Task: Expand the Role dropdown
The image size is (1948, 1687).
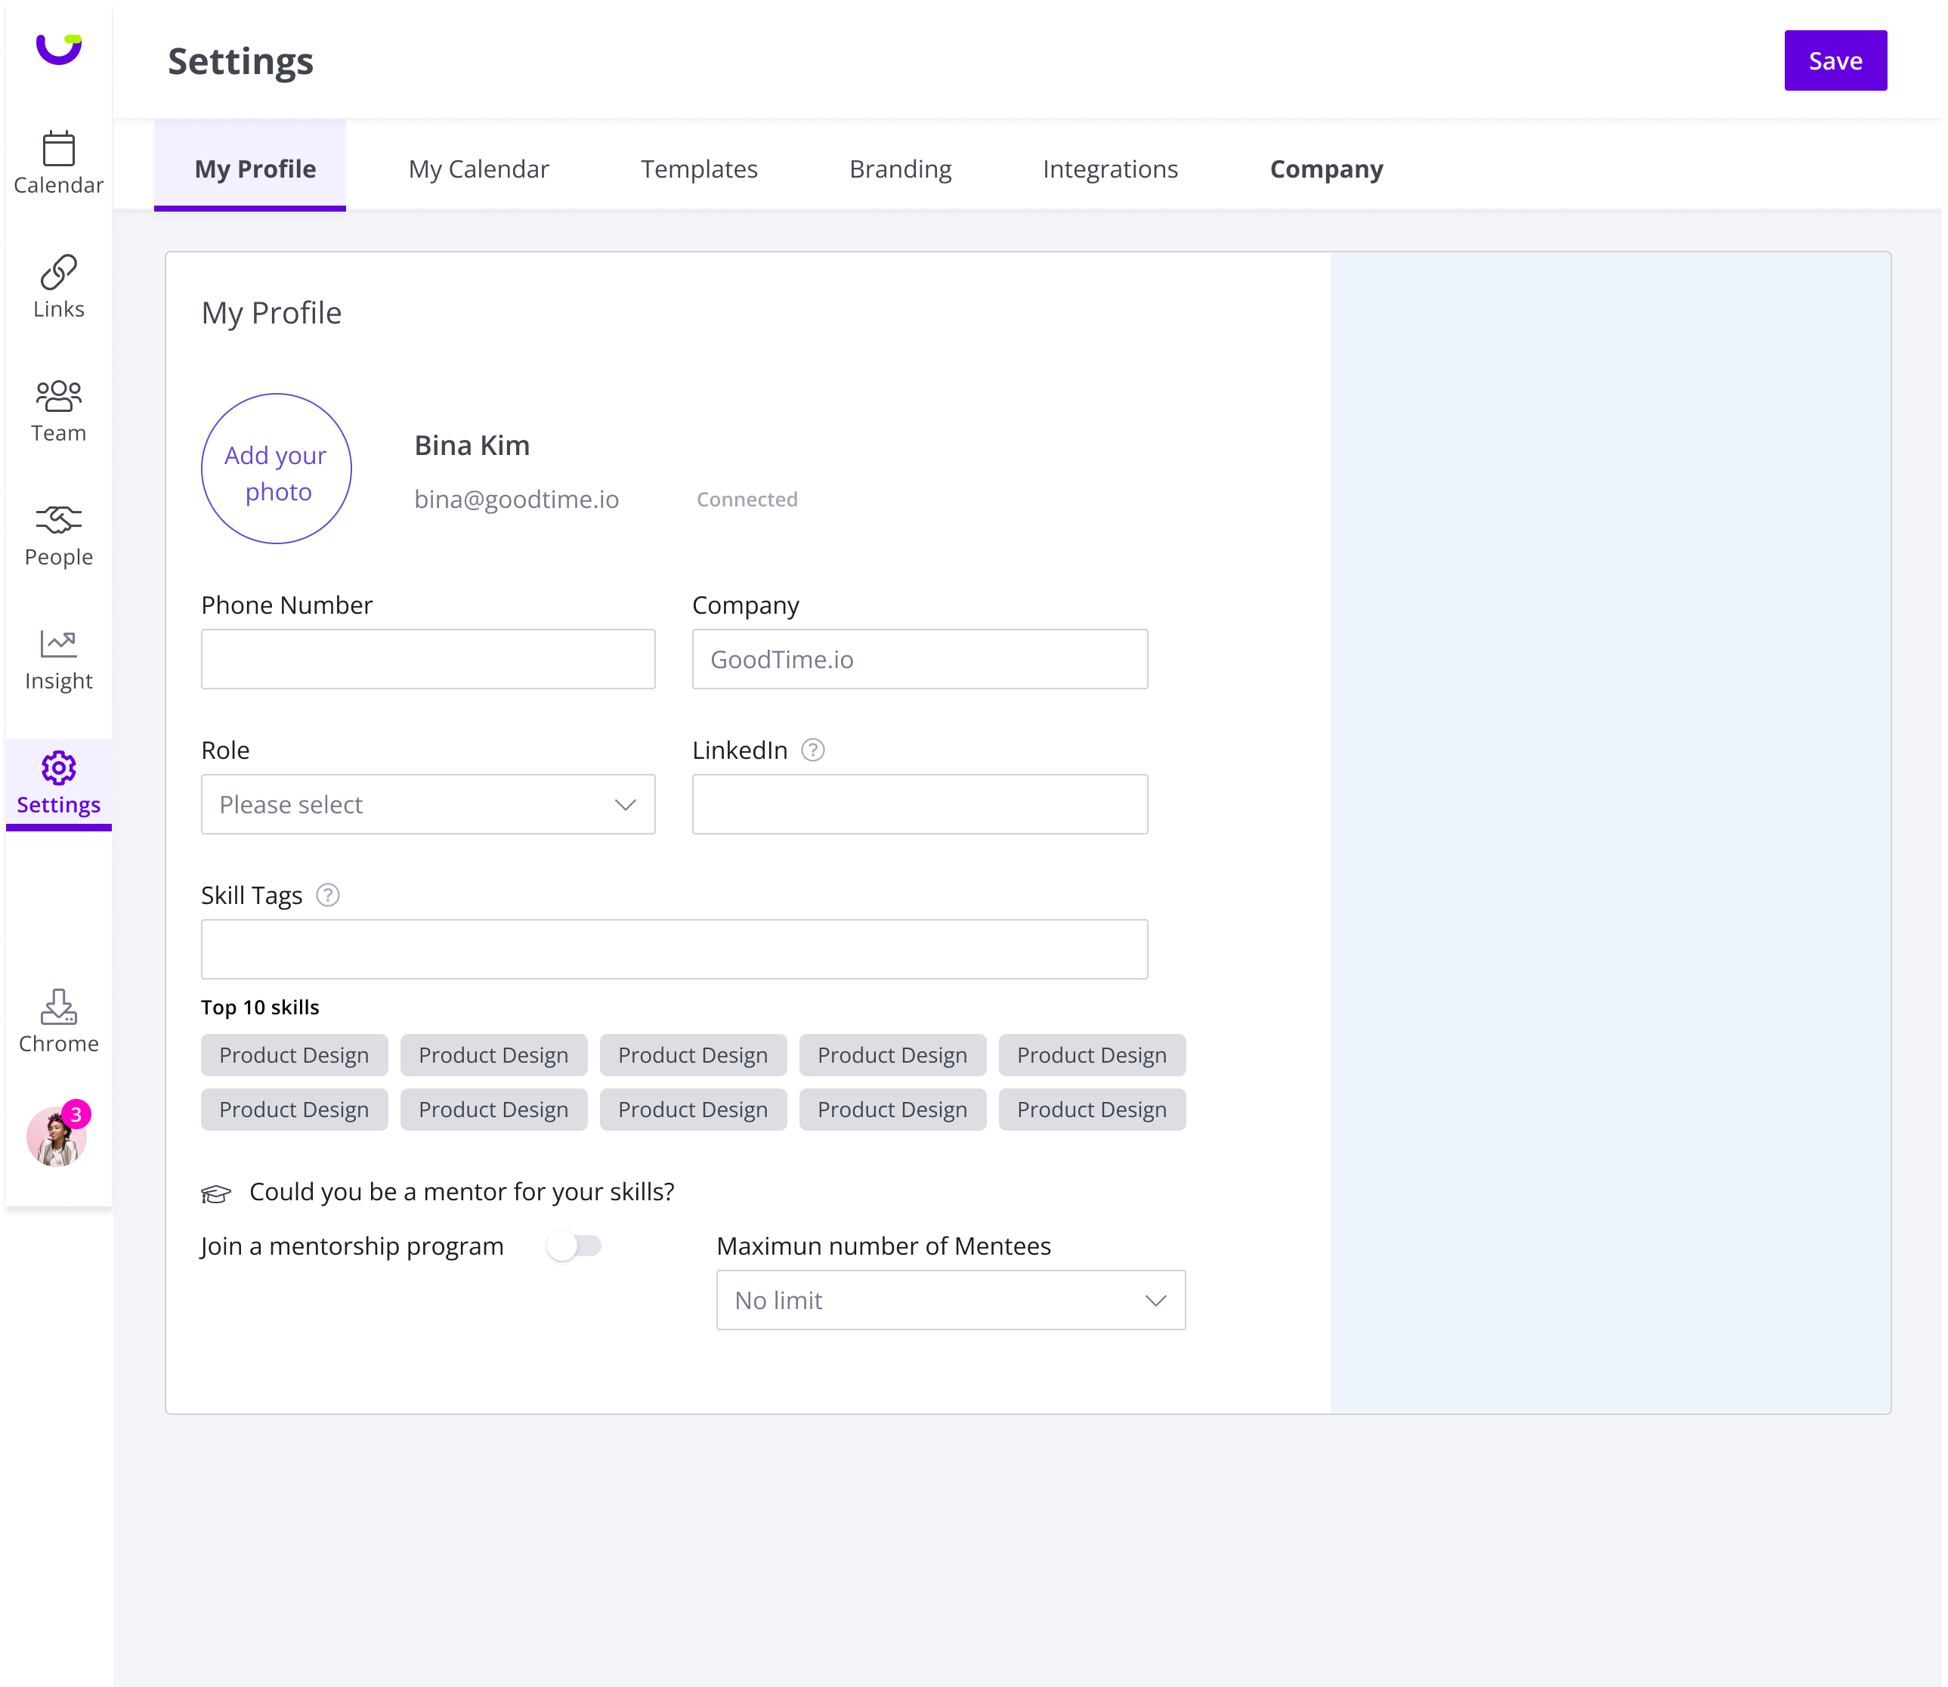Action: coord(428,805)
